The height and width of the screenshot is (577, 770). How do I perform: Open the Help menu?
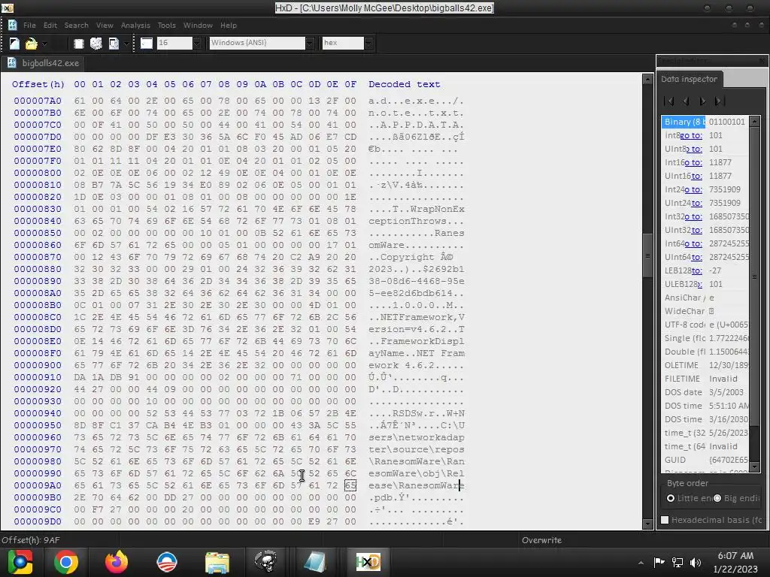[229, 25]
